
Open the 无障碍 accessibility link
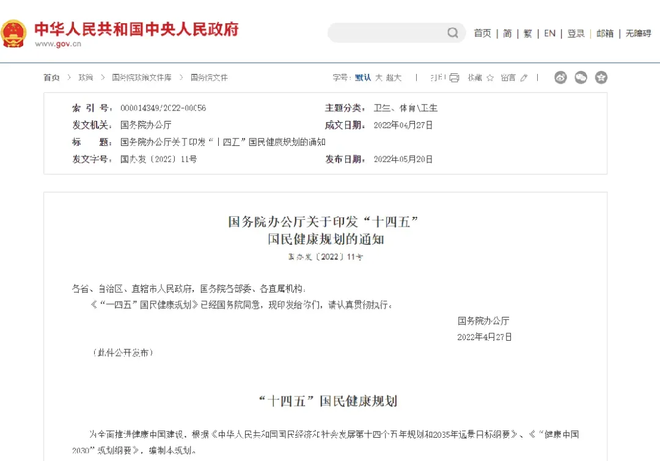point(638,33)
